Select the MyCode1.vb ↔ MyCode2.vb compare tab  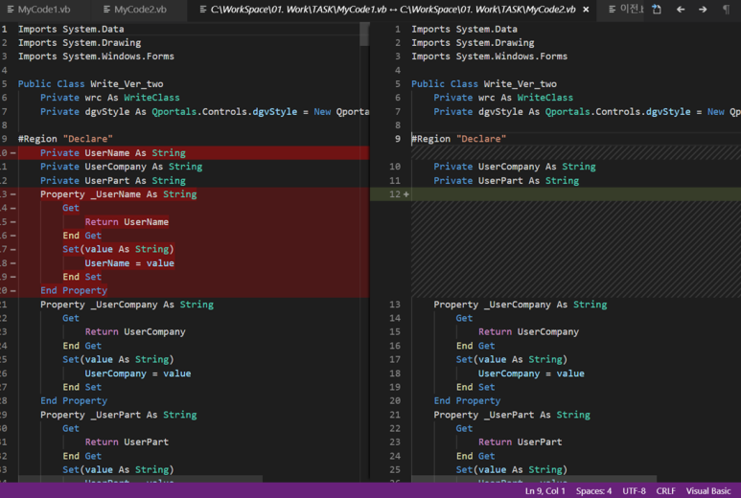coord(393,10)
